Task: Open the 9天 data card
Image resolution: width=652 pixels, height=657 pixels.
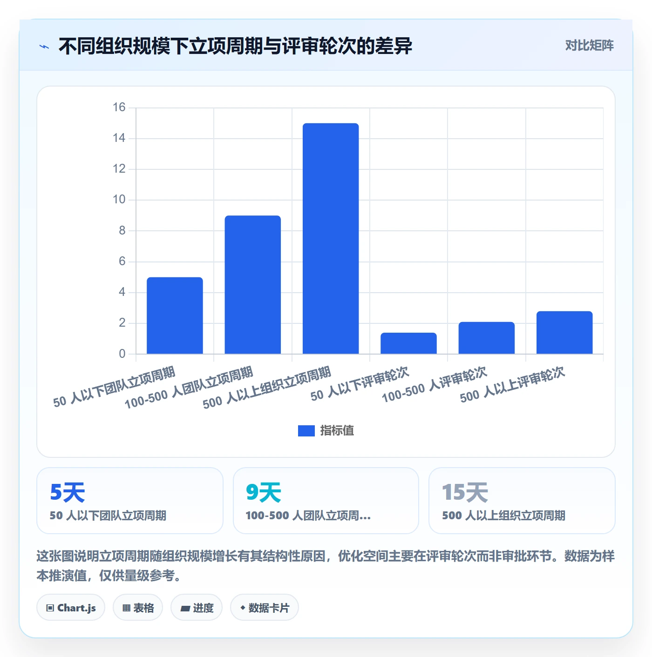Action: 326,501
